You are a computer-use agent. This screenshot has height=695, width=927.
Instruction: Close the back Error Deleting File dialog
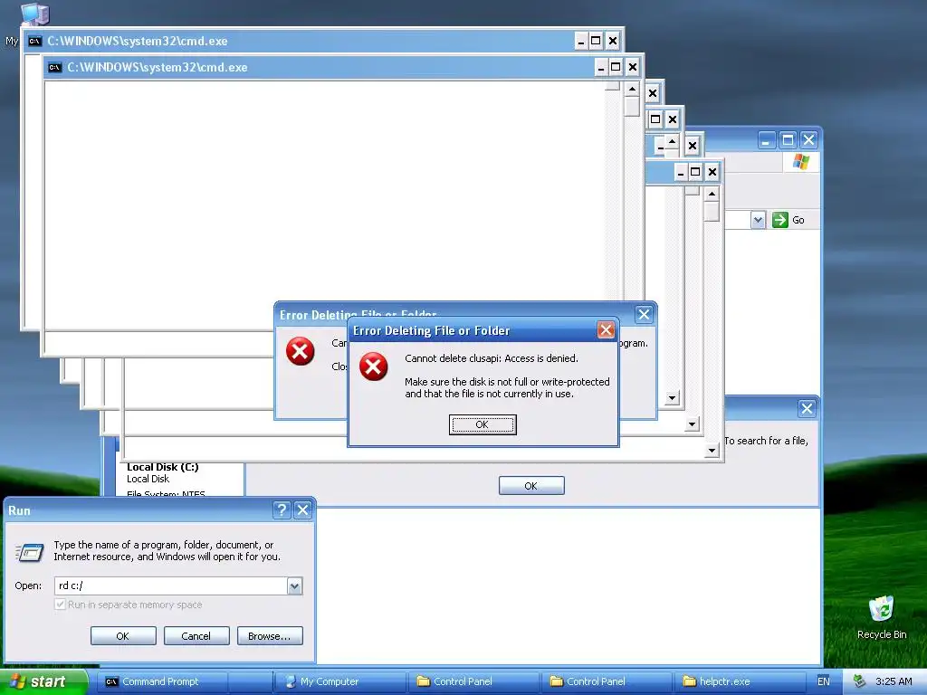pyautogui.click(x=644, y=314)
